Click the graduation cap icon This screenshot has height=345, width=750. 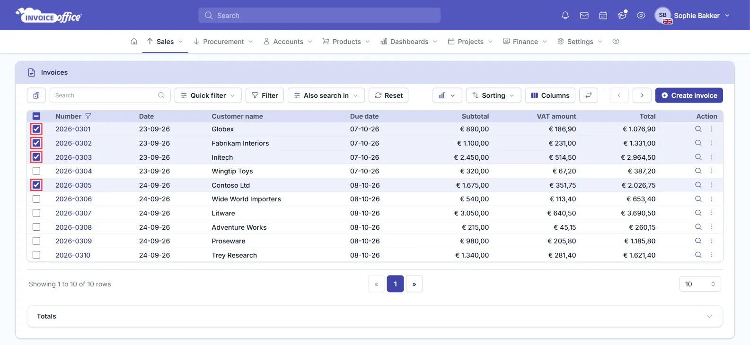pyautogui.click(x=622, y=15)
